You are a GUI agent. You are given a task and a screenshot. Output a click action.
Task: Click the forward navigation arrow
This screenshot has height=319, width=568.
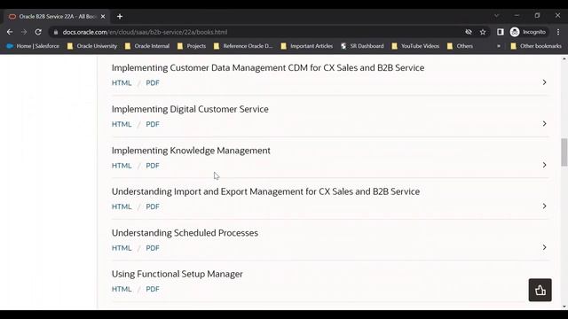tap(24, 32)
